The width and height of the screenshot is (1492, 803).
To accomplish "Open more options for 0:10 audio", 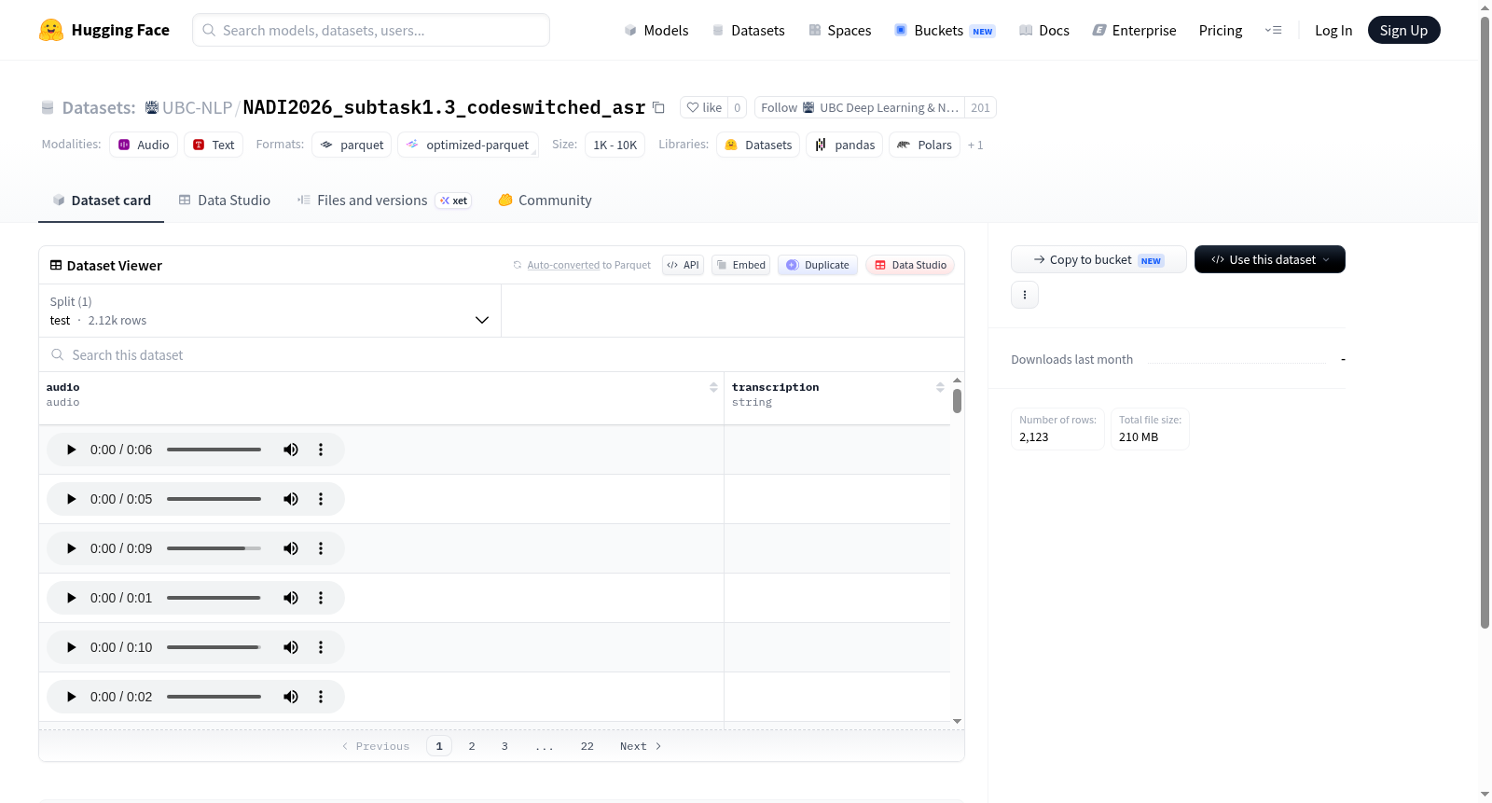I will 321,647.
